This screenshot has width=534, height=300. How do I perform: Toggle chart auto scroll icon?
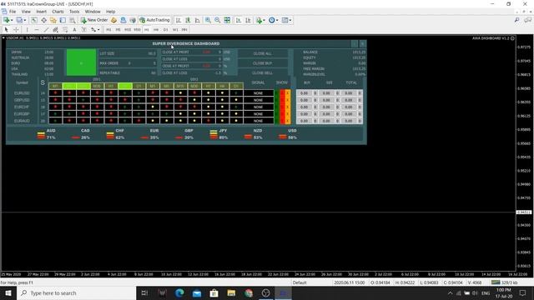(239, 20)
